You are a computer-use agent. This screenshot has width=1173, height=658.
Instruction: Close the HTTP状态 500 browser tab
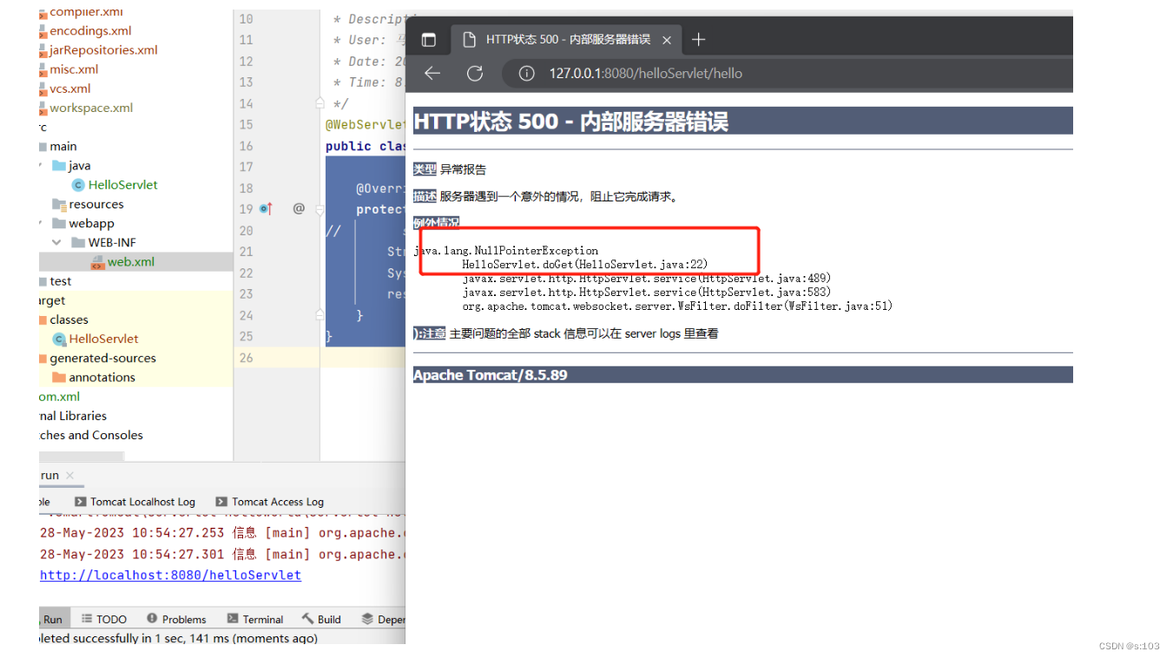tap(667, 40)
